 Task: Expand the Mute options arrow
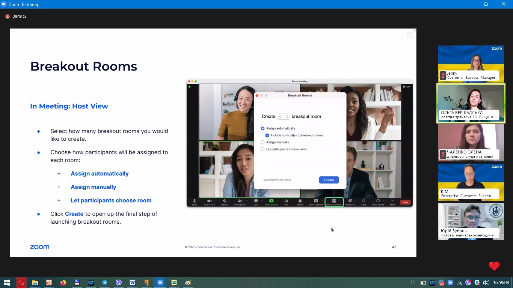pos(200,201)
